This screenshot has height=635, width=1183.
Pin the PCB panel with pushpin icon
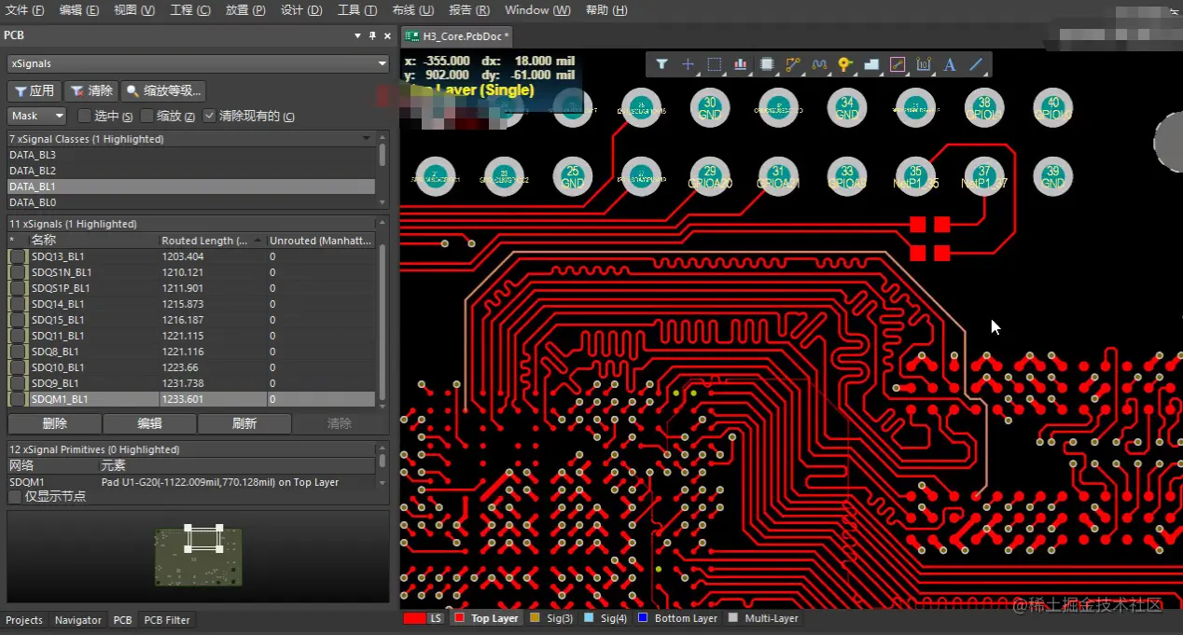pyautogui.click(x=372, y=35)
